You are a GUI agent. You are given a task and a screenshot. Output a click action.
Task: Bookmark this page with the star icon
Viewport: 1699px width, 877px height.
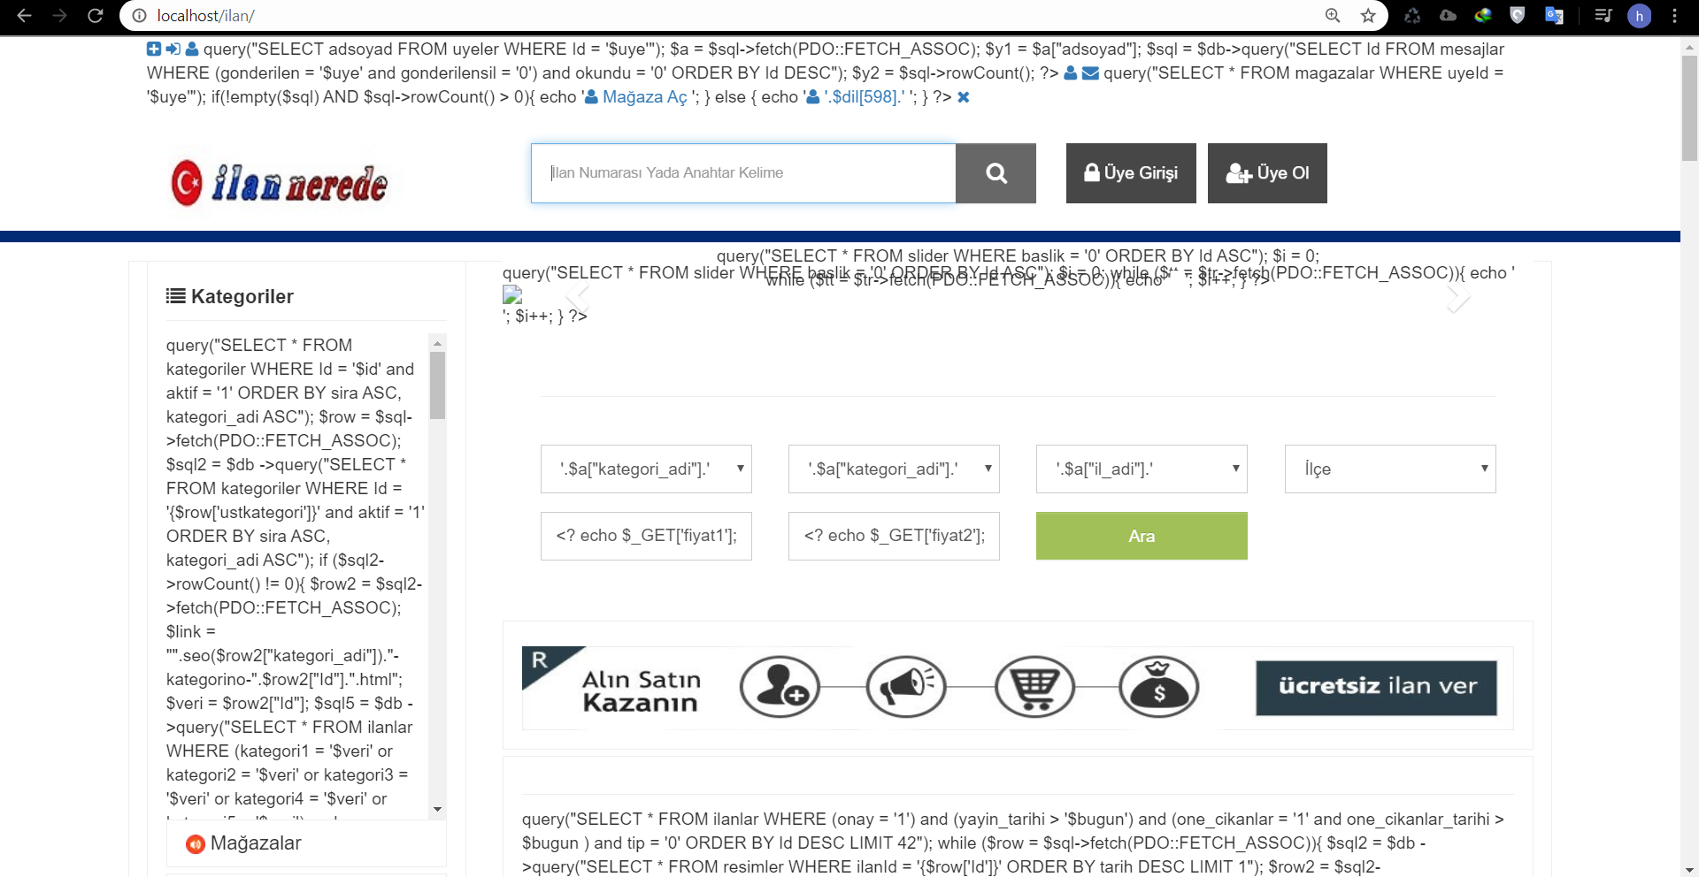[1368, 16]
